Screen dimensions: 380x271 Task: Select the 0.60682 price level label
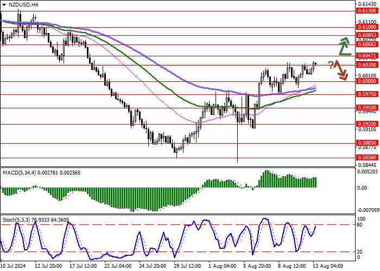(x=367, y=44)
